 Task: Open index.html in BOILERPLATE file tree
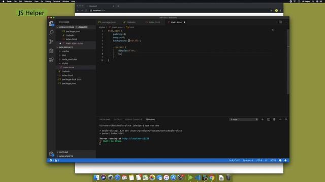[x=76, y=75]
